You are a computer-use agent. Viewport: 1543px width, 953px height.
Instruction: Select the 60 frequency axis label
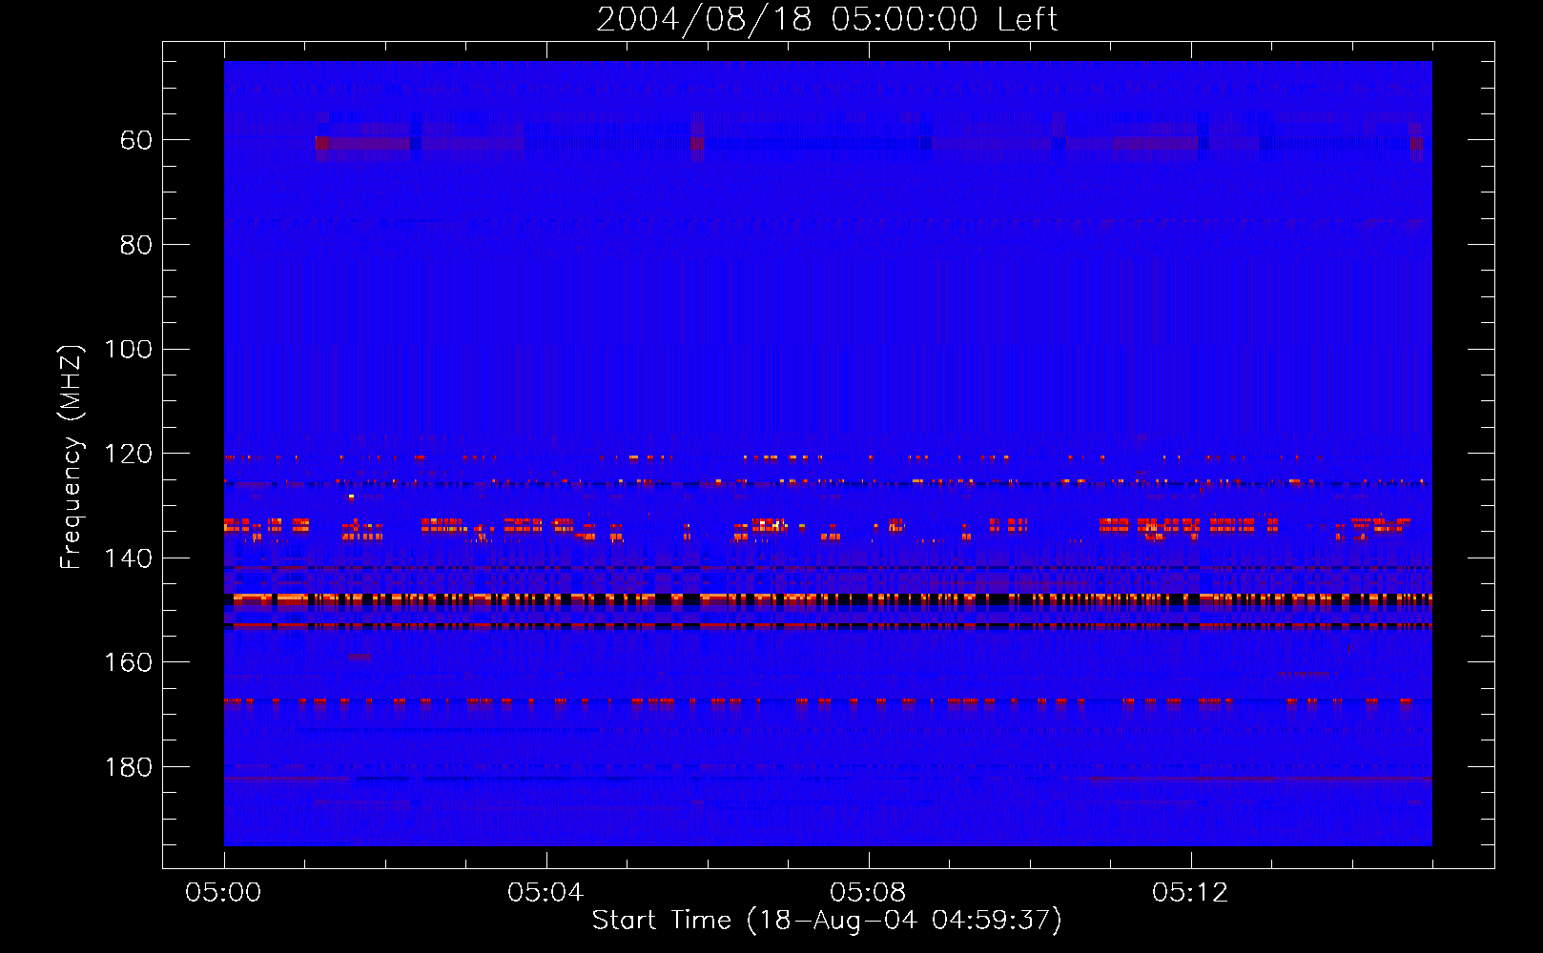pos(135,140)
